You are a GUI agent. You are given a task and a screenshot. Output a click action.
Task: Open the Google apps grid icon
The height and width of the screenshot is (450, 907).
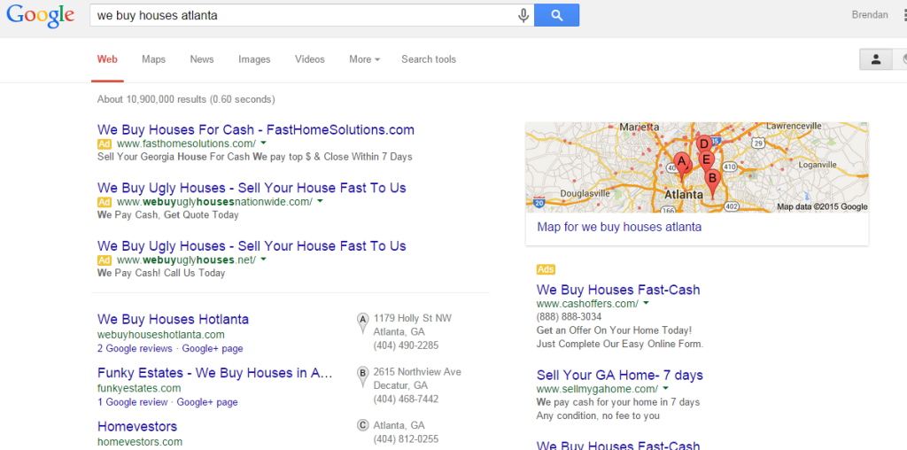click(x=904, y=16)
